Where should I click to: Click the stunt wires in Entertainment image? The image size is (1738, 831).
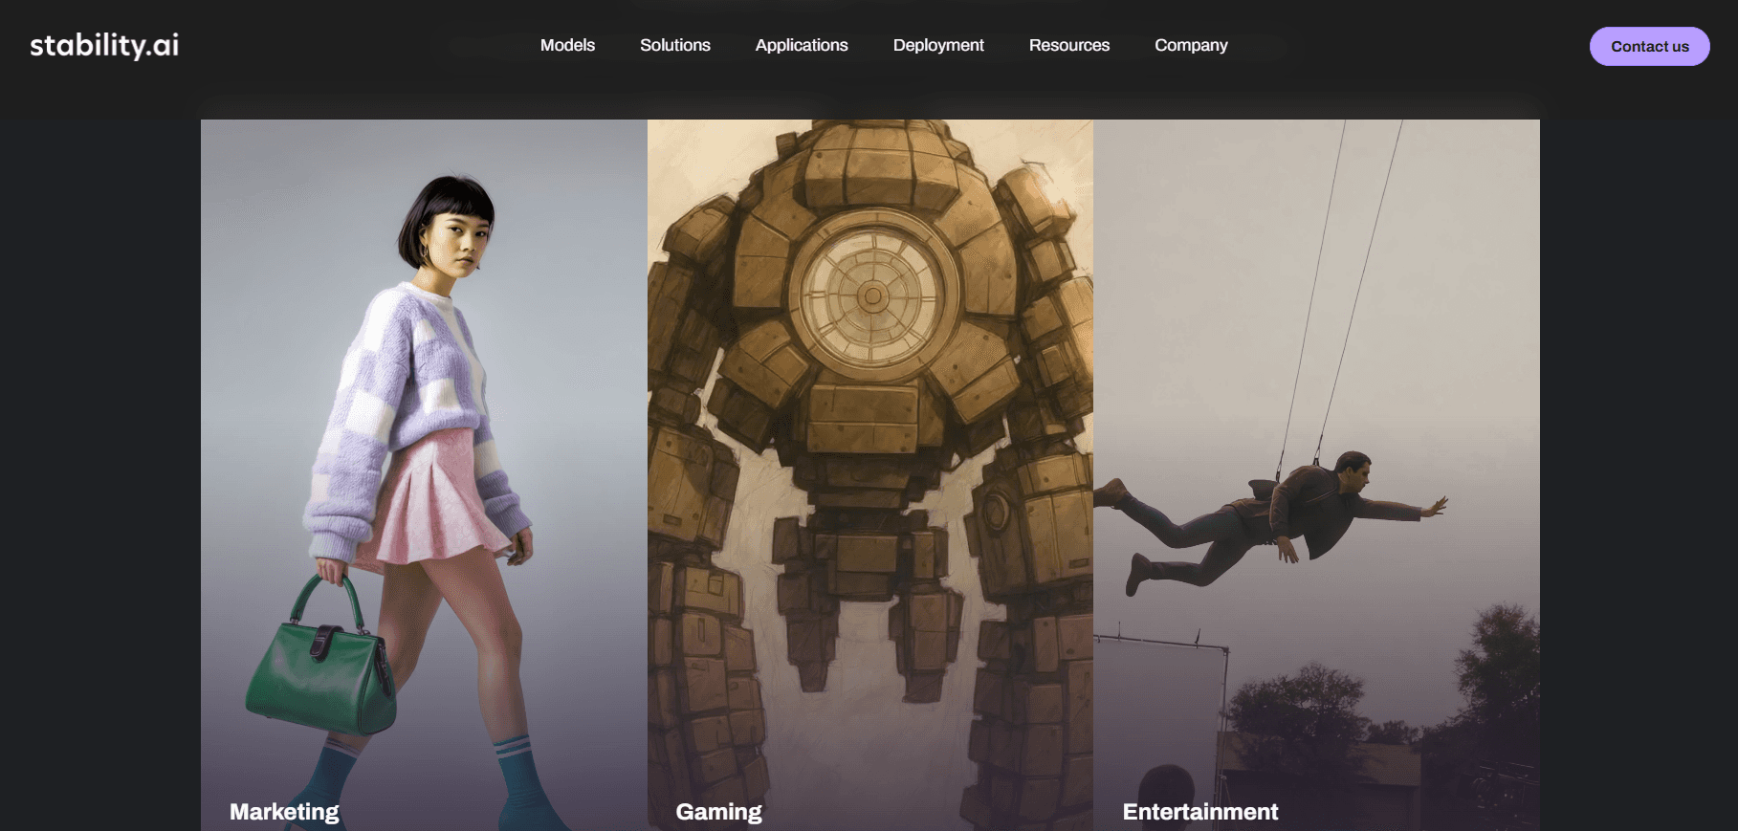[1339, 287]
